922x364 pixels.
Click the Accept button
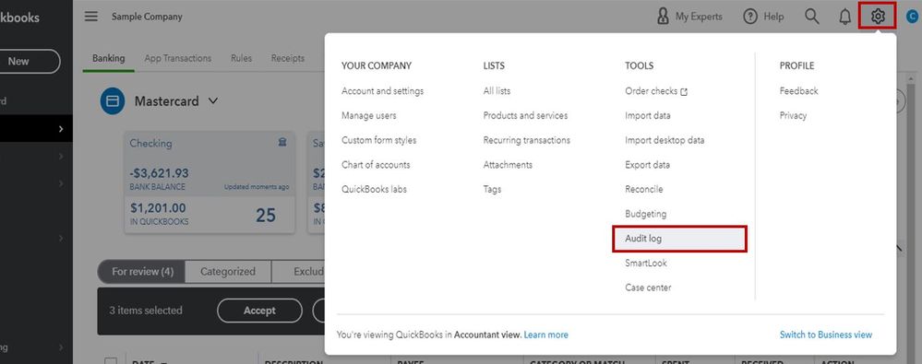point(259,311)
